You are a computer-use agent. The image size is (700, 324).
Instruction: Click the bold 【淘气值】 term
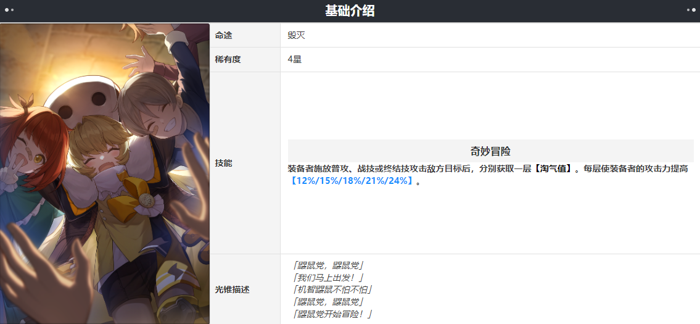tap(552, 169)
